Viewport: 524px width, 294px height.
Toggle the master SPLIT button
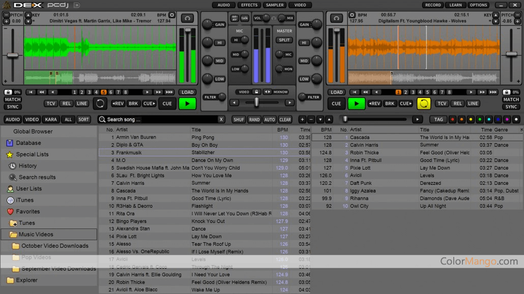pos(284,40)
